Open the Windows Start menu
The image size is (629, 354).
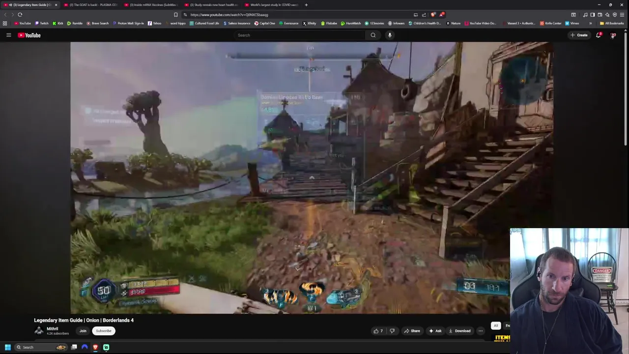coord(7,347)
